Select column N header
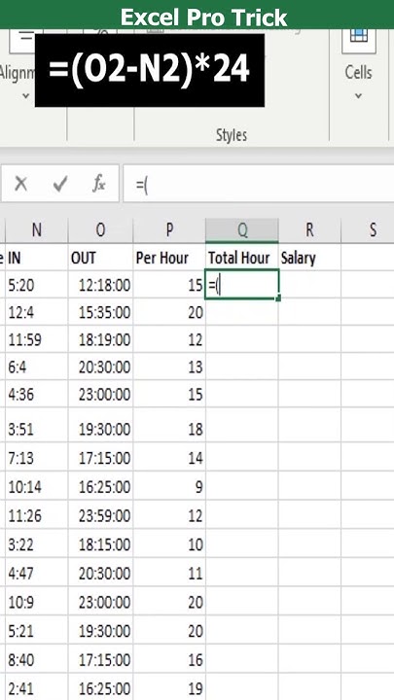 (x=37, y=230)
